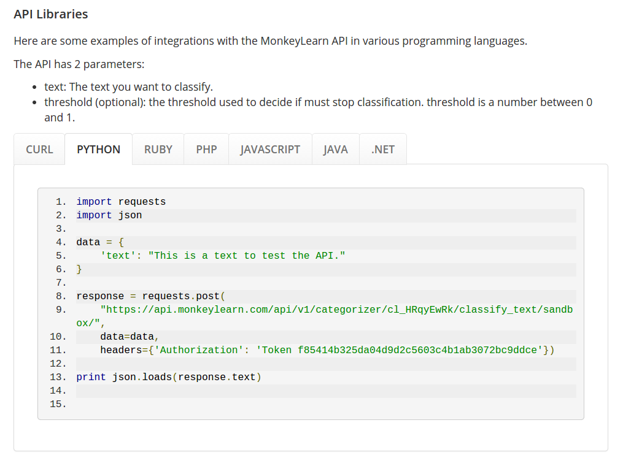This screenshot has width=623, height=466.
Task: Click the 'data=data,' argument line
Action: coord(130,337)
